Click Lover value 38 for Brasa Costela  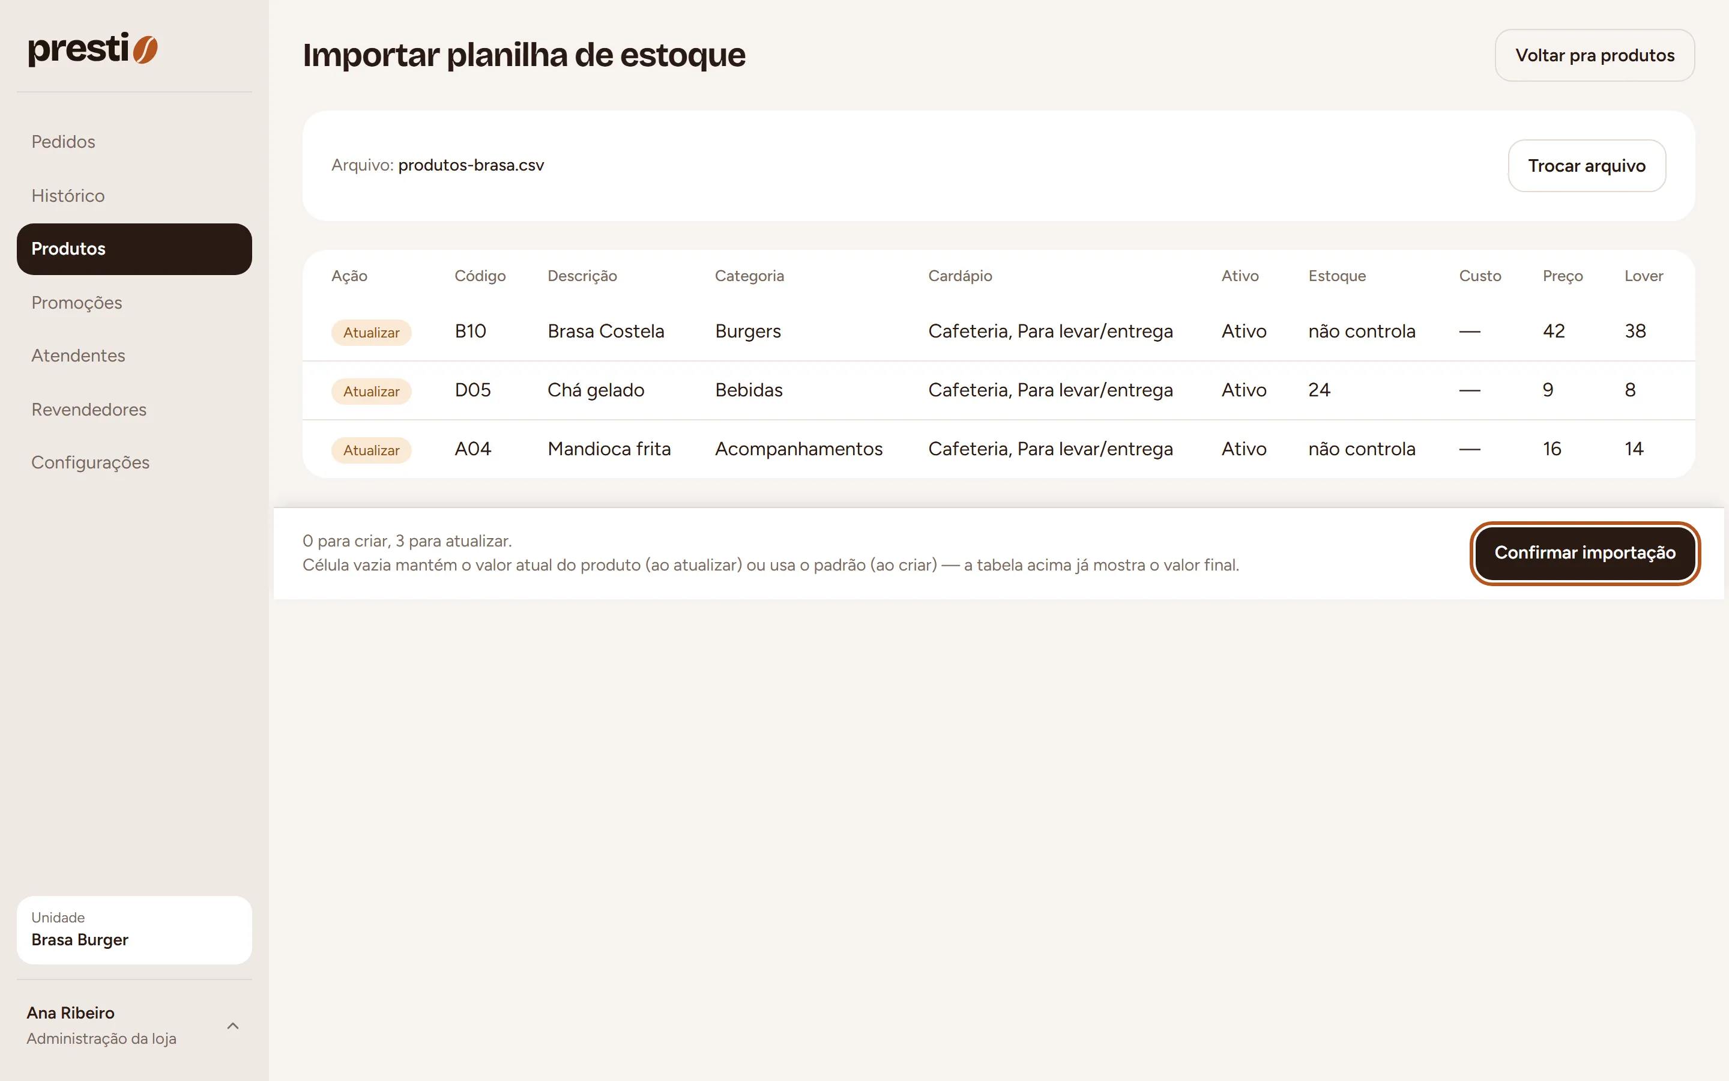click(x=1635, y=331)
